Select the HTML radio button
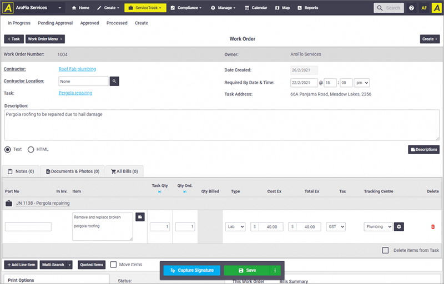444x284 pixels. point(31,149)
